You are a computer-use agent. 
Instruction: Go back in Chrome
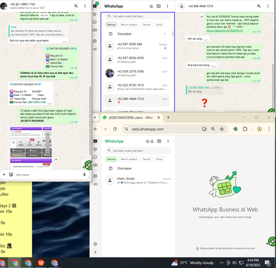point(95,129)
